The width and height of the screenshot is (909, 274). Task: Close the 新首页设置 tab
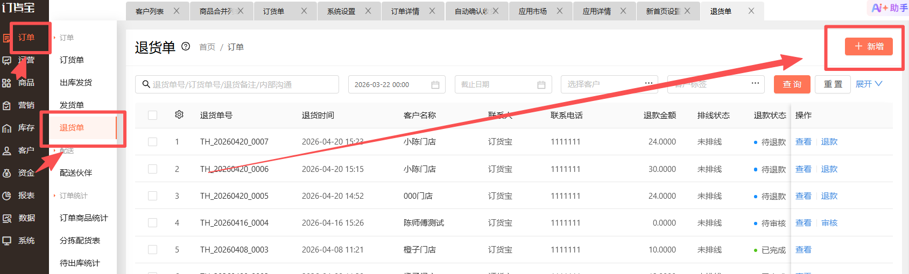tap(687, 11)
